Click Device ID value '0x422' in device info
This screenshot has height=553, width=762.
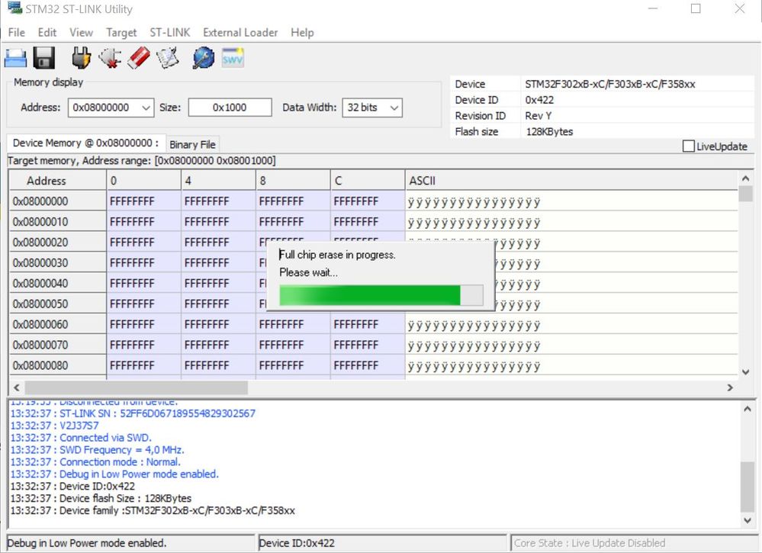pos(539,100)
